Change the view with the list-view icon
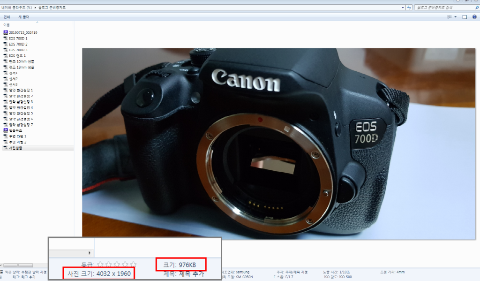Viewport: 480px width, 281px height. (x=449, y=17)
